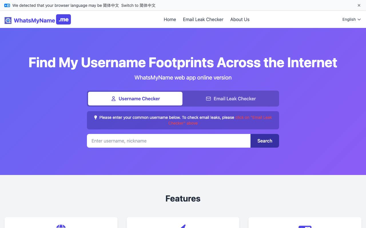This screenshot has height=228, width=366.
Task: Click the "Find My Username Footprints" headline
Action: point(183,62)
